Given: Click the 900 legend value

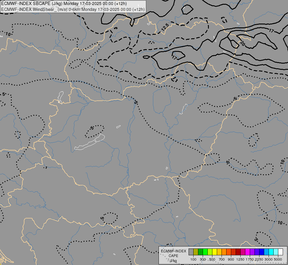Looking at the screenshot, I should [231, 259].
